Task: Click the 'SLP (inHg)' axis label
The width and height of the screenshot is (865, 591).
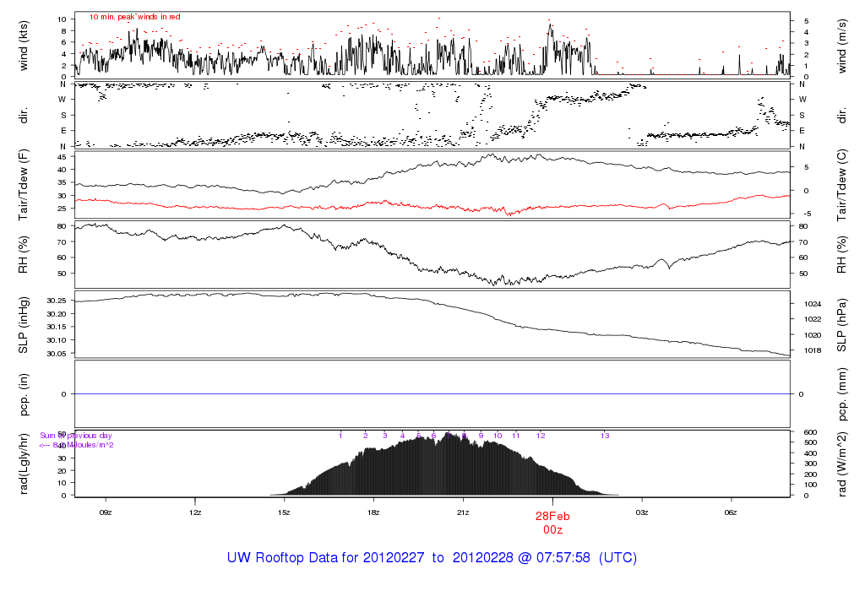Action: [24, 325]
